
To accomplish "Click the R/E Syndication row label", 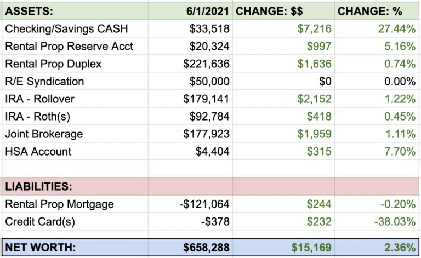I will [44, 82].
